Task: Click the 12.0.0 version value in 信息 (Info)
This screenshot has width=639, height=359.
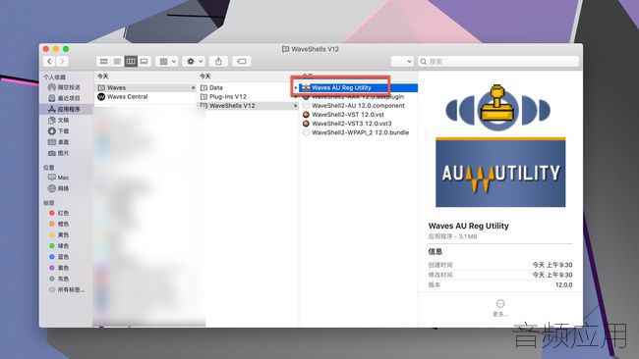Action: (x=563, y=285)
